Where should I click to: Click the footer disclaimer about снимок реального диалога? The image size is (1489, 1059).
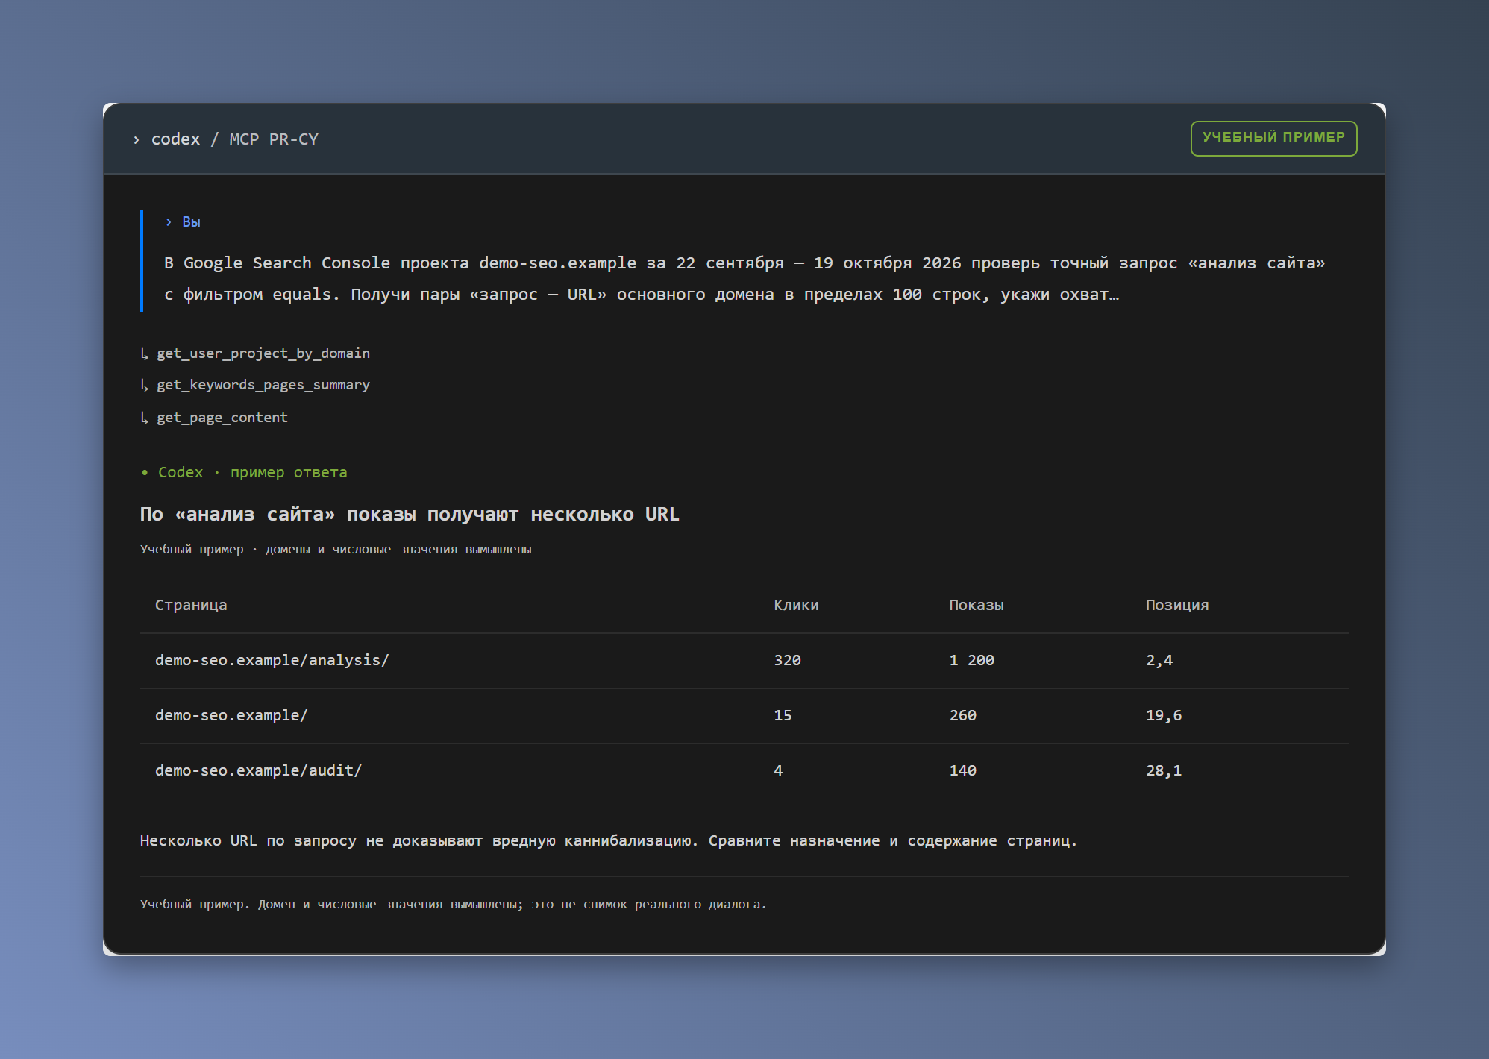coord(453,905)
